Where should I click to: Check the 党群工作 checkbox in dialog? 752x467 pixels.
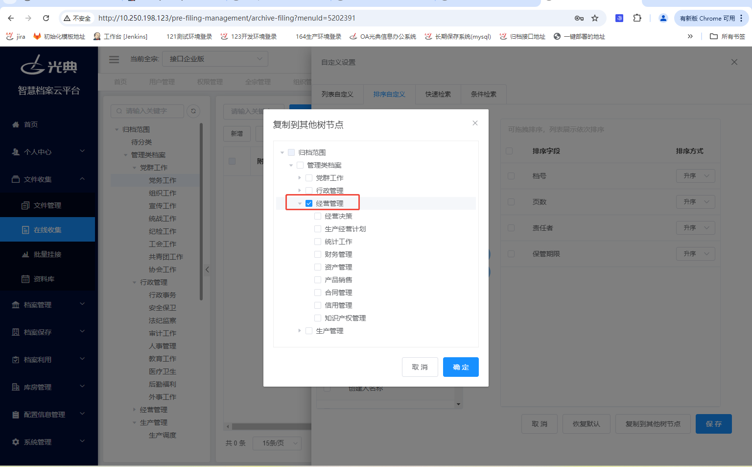tap(309, 178)
